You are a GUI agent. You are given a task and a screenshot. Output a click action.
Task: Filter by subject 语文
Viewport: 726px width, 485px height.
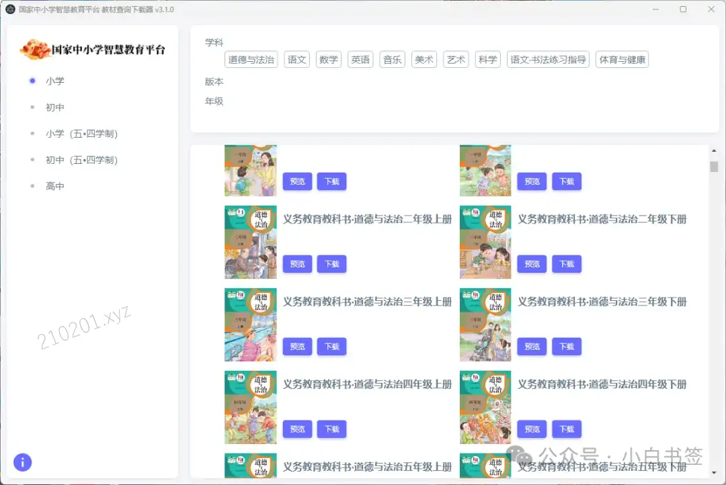tap(296, 59)
